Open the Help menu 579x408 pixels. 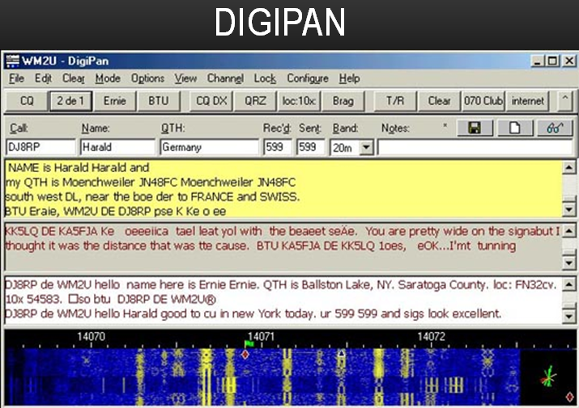tap(349, 78)
